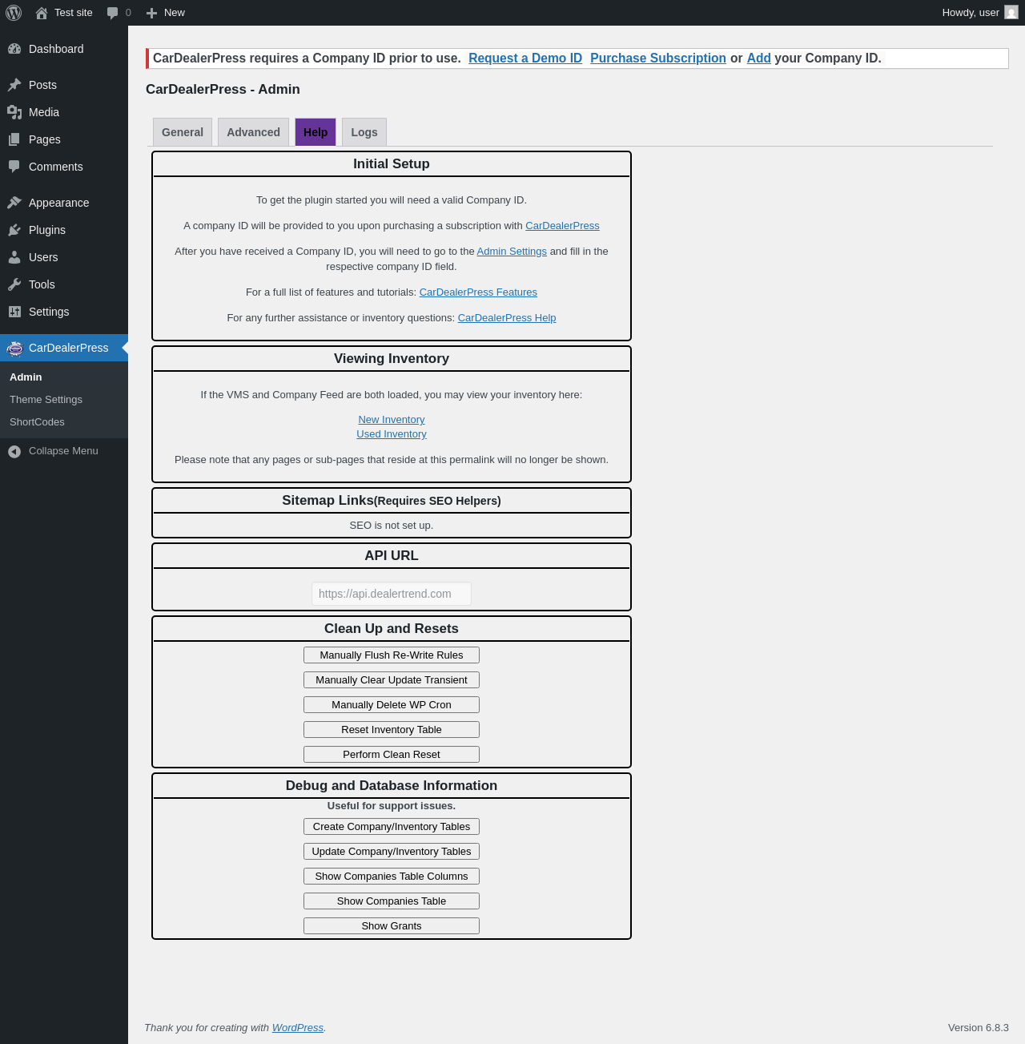Open Appearance menu
This screenshot has height=1044, width=1025.
[64, 203]
